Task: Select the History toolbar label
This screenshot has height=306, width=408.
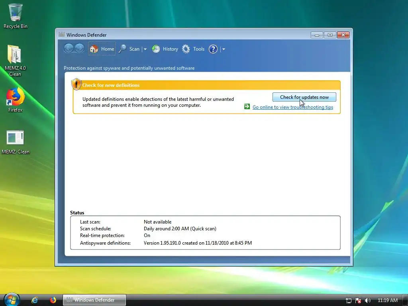Action: coord(171,49)
